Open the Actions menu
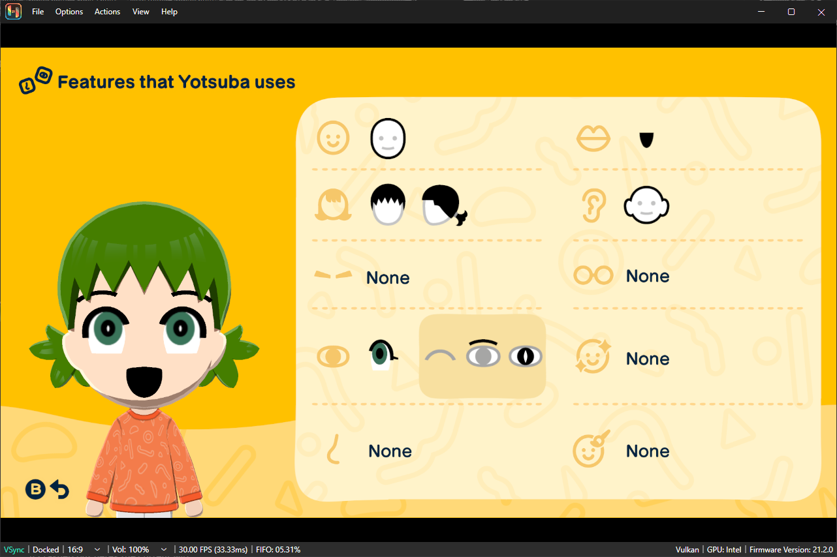Image resolution: width=837 pixels, height=557 pixels. click(108, 12)
